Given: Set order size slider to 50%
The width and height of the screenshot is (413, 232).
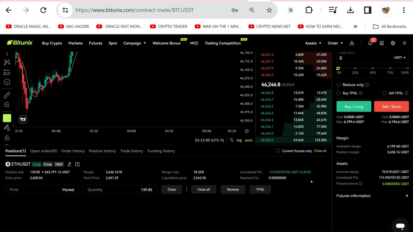Looking at the screenshot, I should pyautogui.click(x=373, y=68).
